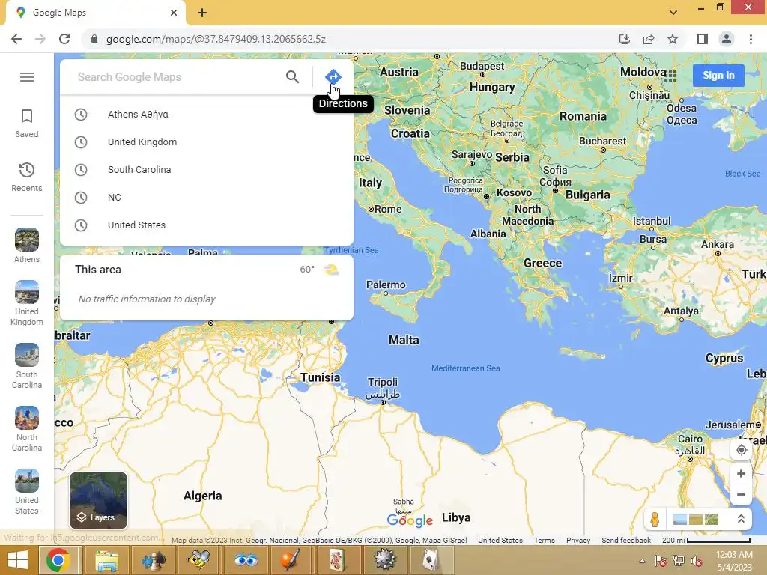Select the Athens Αθήνα search suggestion
This screenshot has width=767, height=575.
coord(207,115)
